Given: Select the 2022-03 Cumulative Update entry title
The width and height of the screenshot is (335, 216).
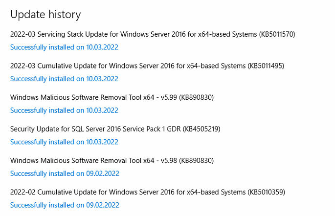Looking at the screenshot, I should (147, 66).
